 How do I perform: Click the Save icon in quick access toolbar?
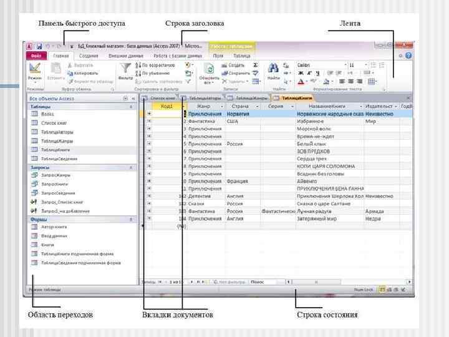[39, 46]
